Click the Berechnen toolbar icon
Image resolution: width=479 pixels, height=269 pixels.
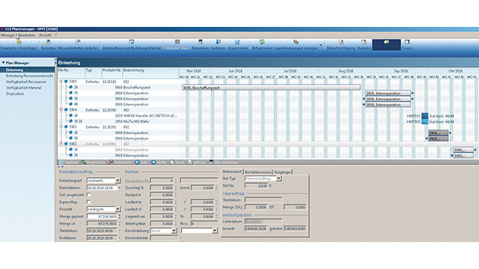201,42
